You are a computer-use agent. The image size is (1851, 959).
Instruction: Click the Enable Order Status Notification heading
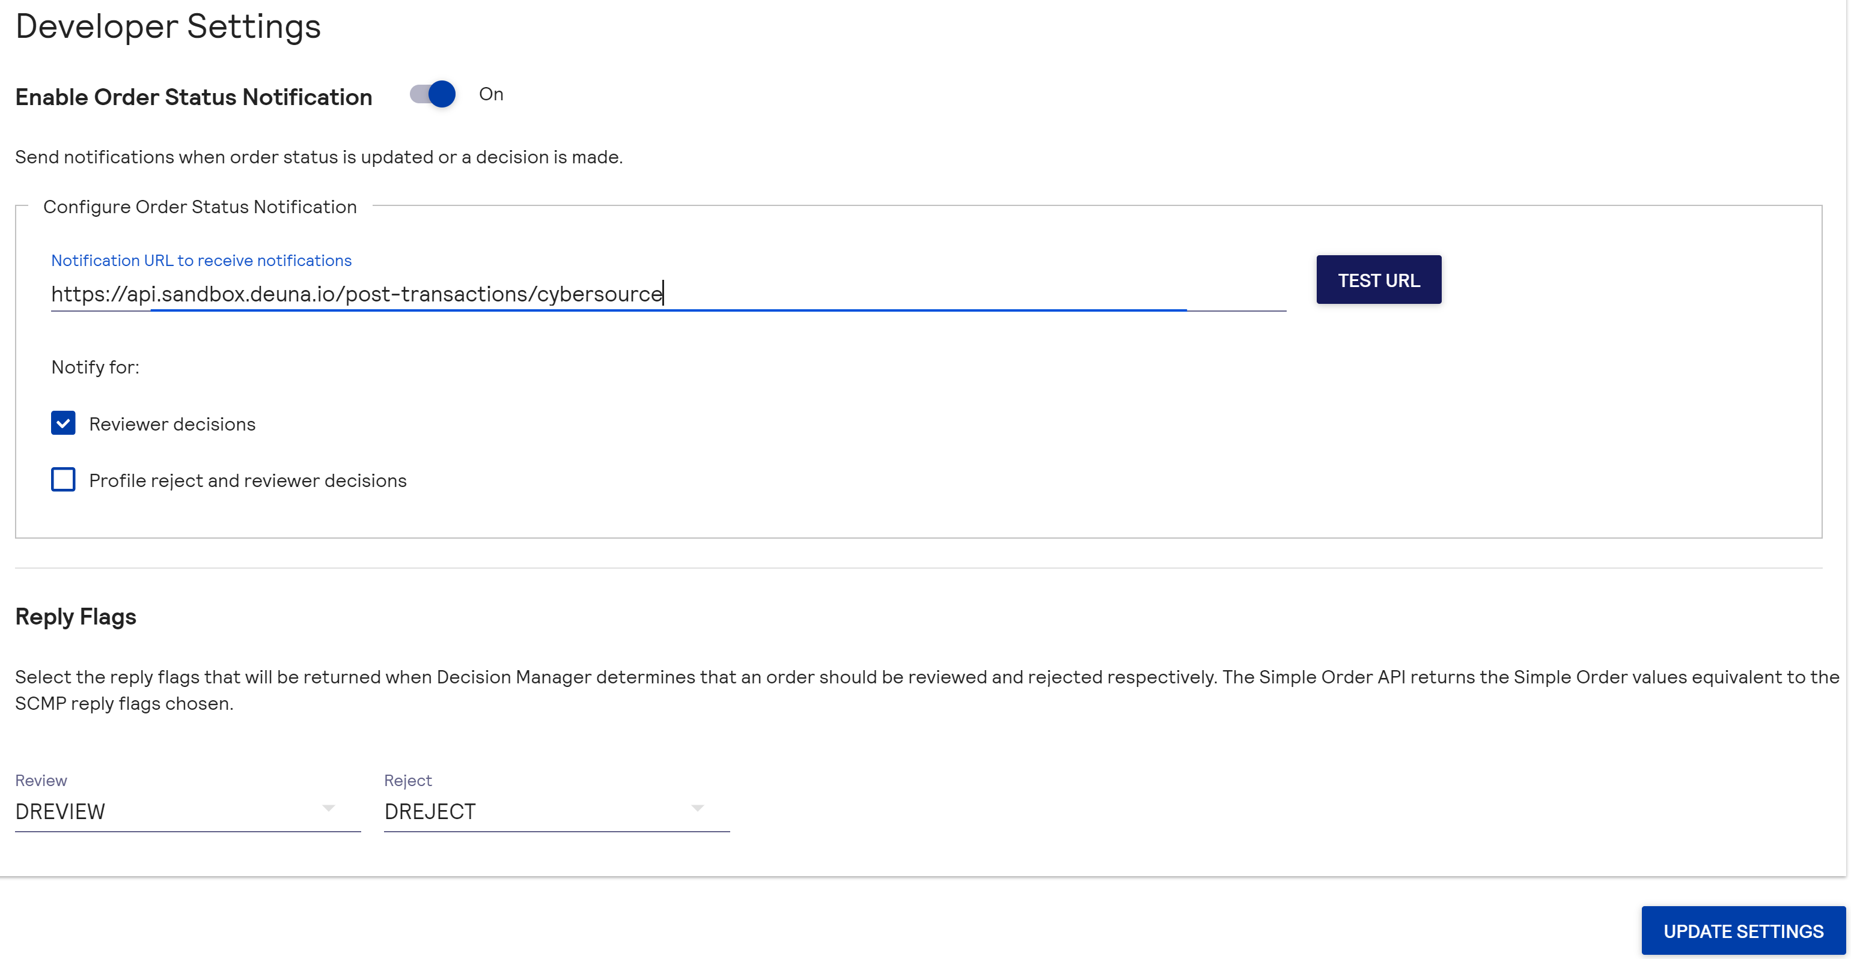pyautogui.click(x=194, y=97)
